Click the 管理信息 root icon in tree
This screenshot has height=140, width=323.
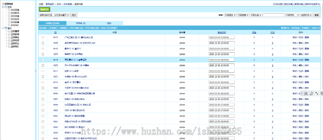coord(3,4)
